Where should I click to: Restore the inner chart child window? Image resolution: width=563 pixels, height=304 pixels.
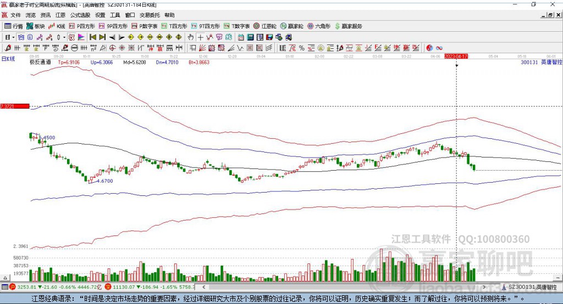(x=550, y=15)
